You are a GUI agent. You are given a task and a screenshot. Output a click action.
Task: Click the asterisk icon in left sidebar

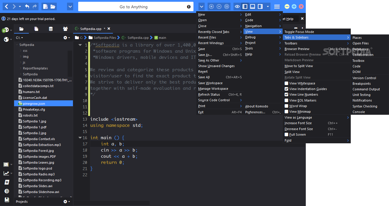pyautogui.click(x=6, y=182)
